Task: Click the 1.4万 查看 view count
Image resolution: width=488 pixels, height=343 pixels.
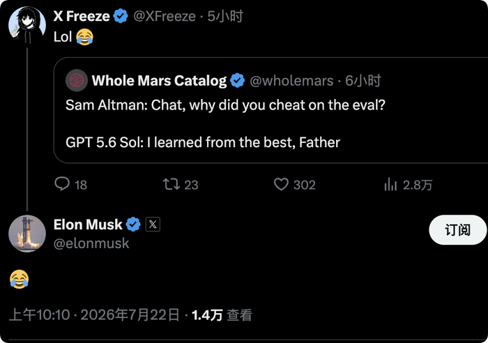Action: [222, 315]
